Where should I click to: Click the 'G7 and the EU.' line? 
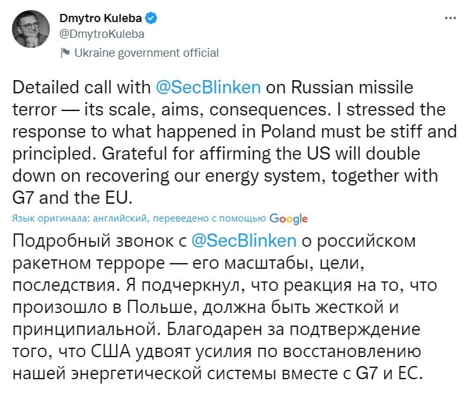tap(73, 197)
